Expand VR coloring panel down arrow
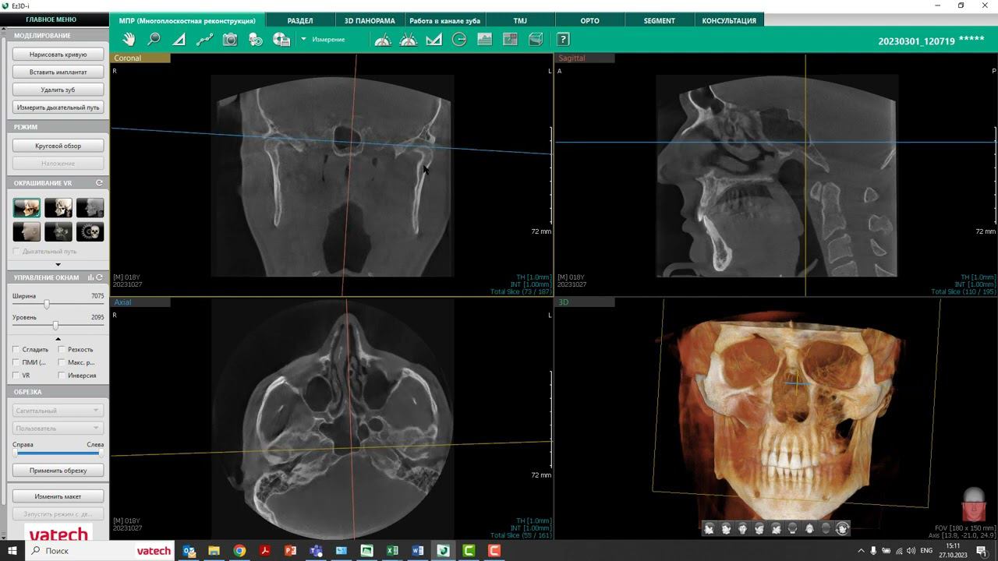 [58, 265]
